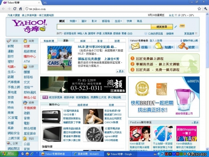Launch Internet Explorer from quick launch

[x=32, y=154]
